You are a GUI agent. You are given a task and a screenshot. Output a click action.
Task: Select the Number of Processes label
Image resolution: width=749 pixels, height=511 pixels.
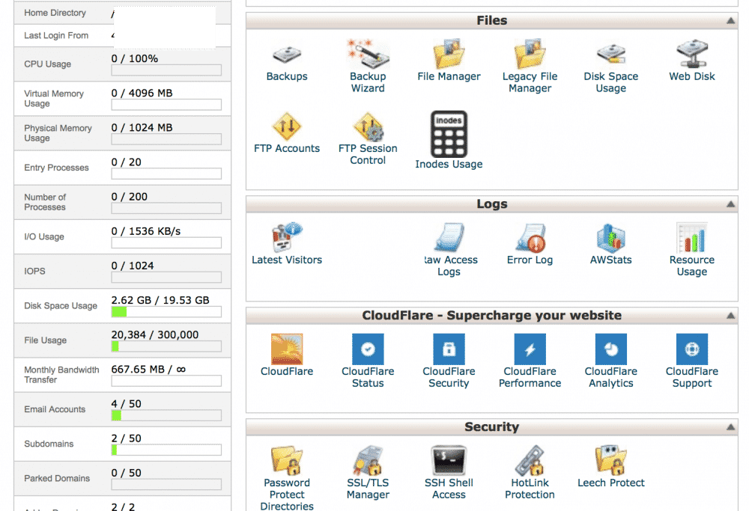(45, 202)
